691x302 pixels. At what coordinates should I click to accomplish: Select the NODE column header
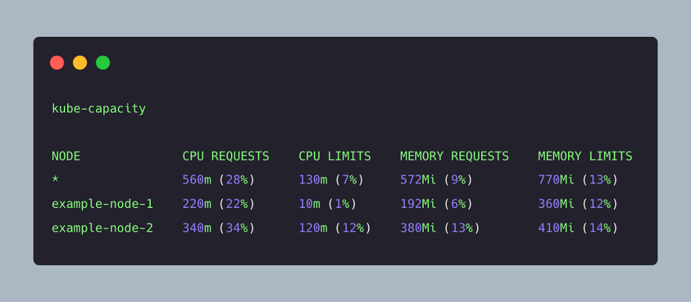click(66, 156)
